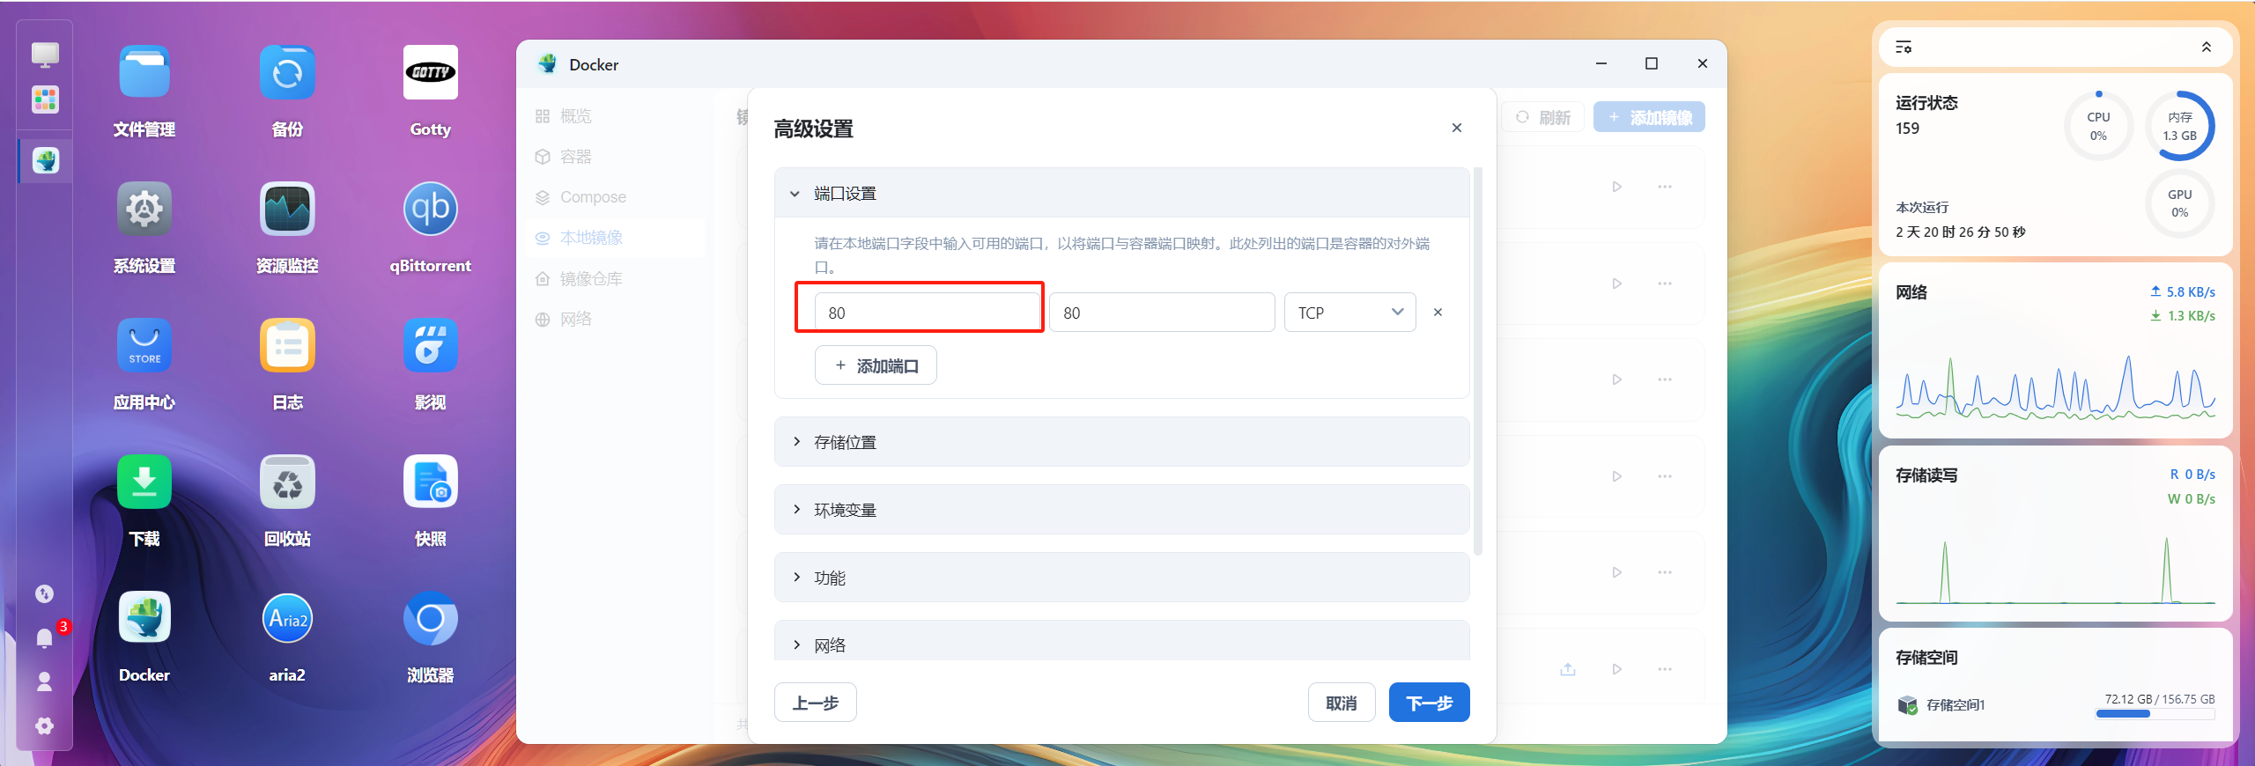Open the 回收站 recycle bin icon

click(287, 482)
